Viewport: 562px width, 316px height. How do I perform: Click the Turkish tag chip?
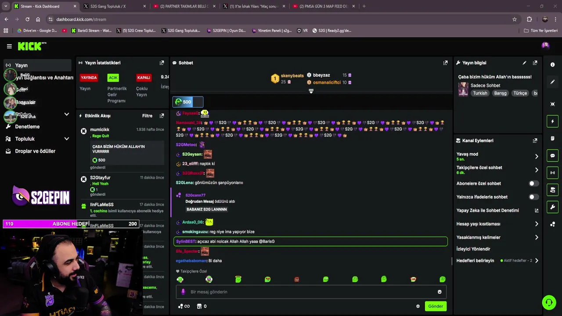click(x=480, y=93)
